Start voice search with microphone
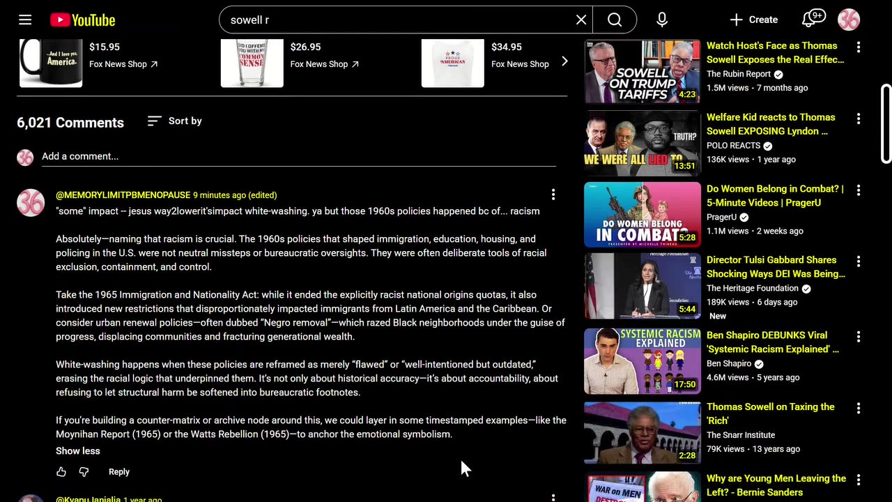The height and width of the screenshot is (502, 892). (x=662, y=20)
